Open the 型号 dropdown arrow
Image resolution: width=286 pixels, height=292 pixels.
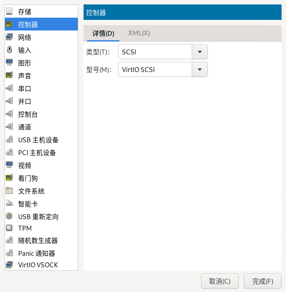[x=199, y=69]
